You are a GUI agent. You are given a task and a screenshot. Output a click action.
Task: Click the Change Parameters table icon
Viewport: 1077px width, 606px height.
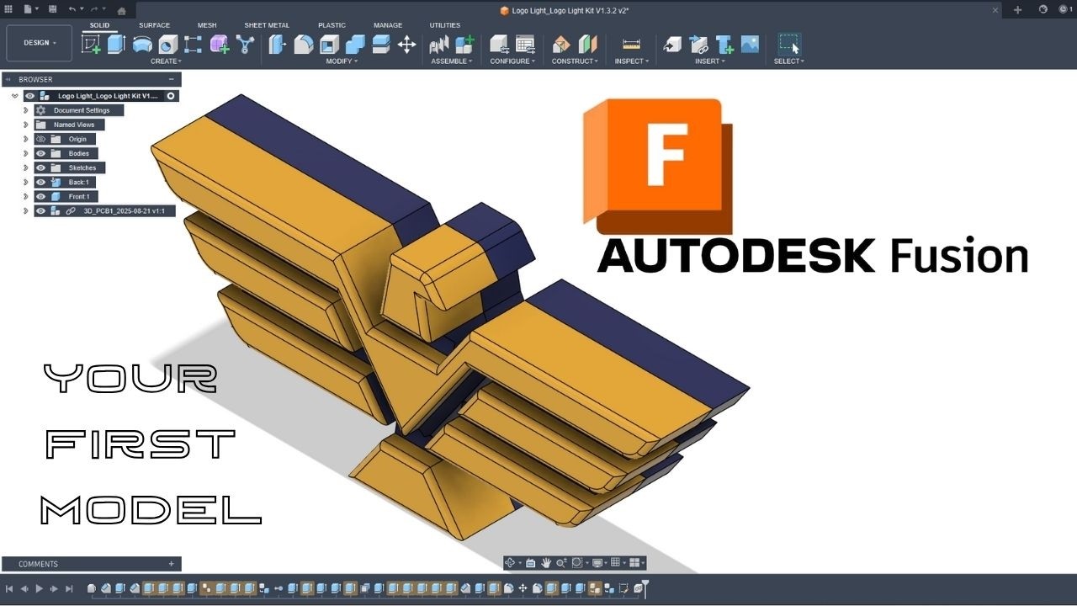click(x=525, y=44)
